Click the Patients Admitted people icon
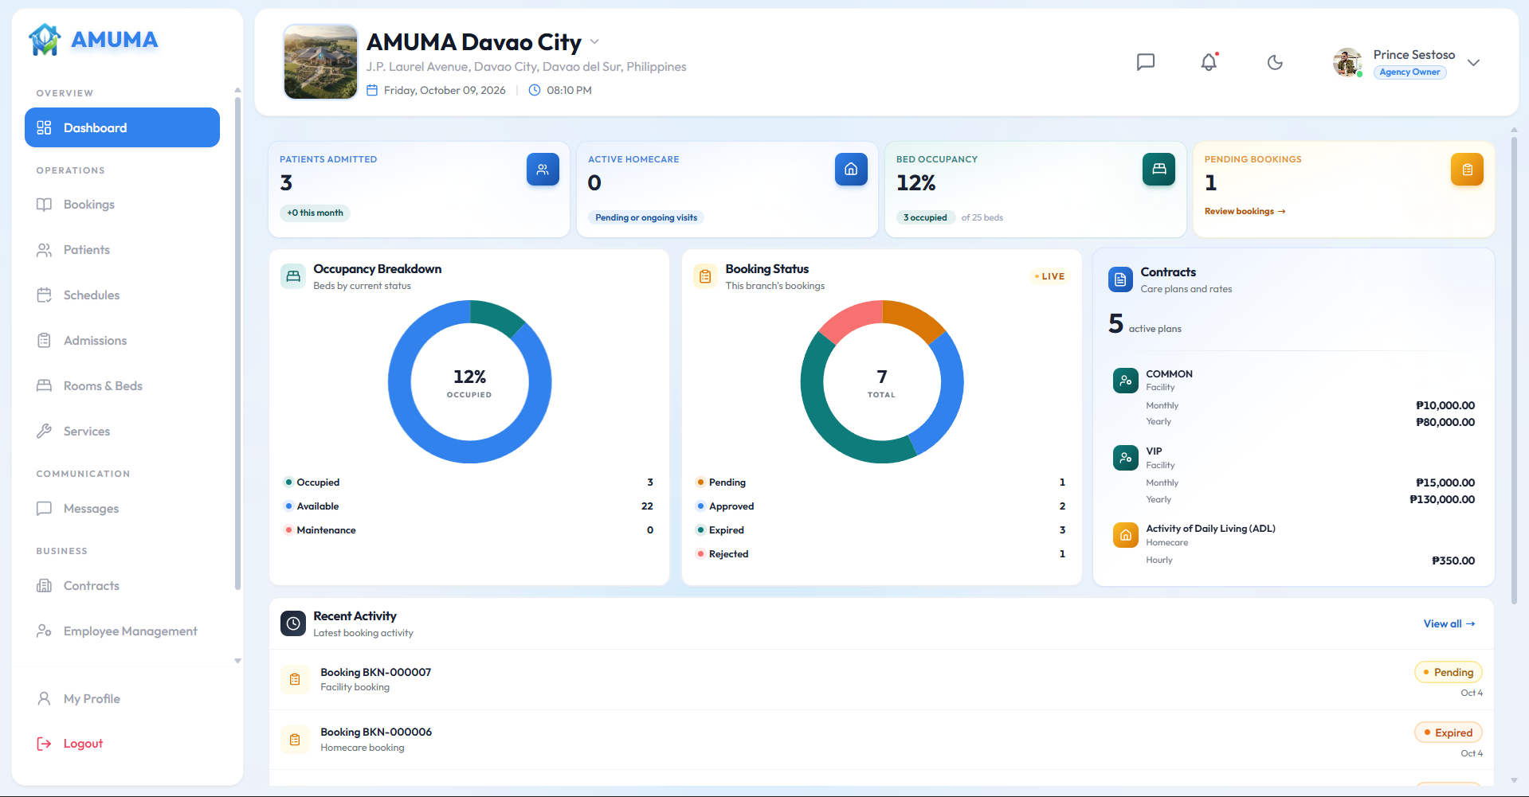Image resolution: width=1529 pixels, height=797 pixels. [543, 169]
